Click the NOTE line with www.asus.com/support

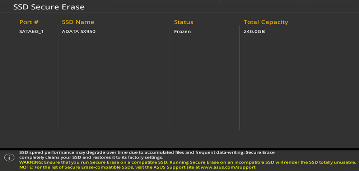[x=137, y=167]
